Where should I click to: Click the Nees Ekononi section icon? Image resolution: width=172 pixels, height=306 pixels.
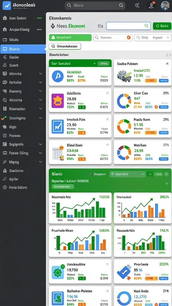click(53, 26)
